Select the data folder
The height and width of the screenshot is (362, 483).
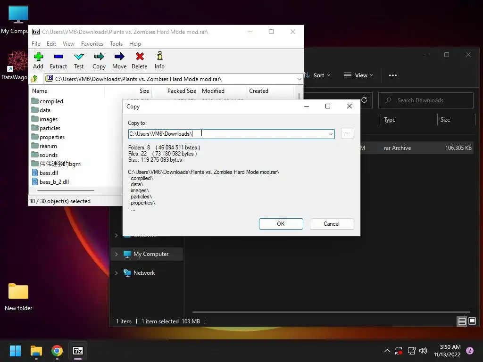pos(41,110)
